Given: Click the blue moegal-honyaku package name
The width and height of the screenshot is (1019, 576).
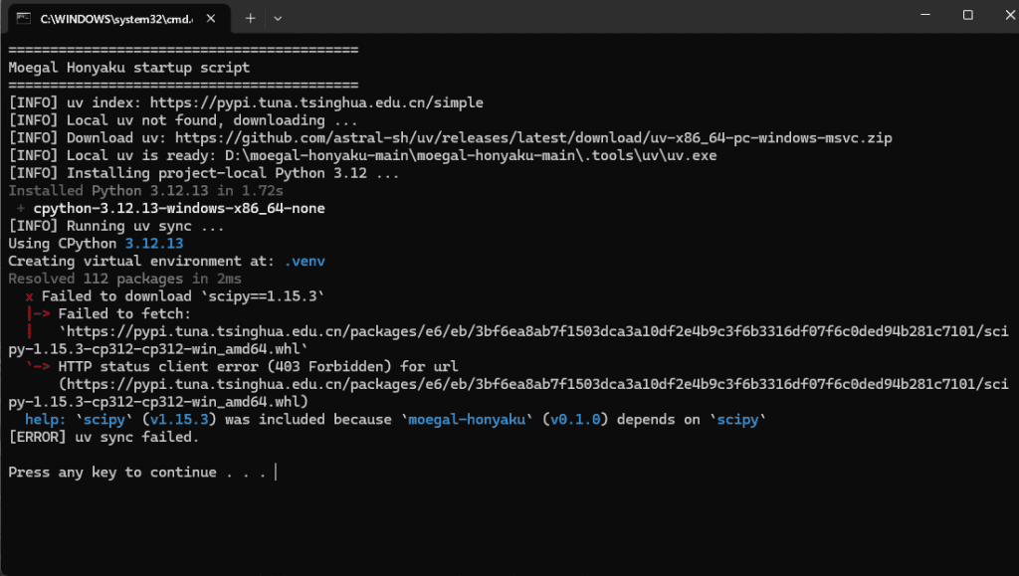Looking at the screenshot, I should (x=468, y=420).
